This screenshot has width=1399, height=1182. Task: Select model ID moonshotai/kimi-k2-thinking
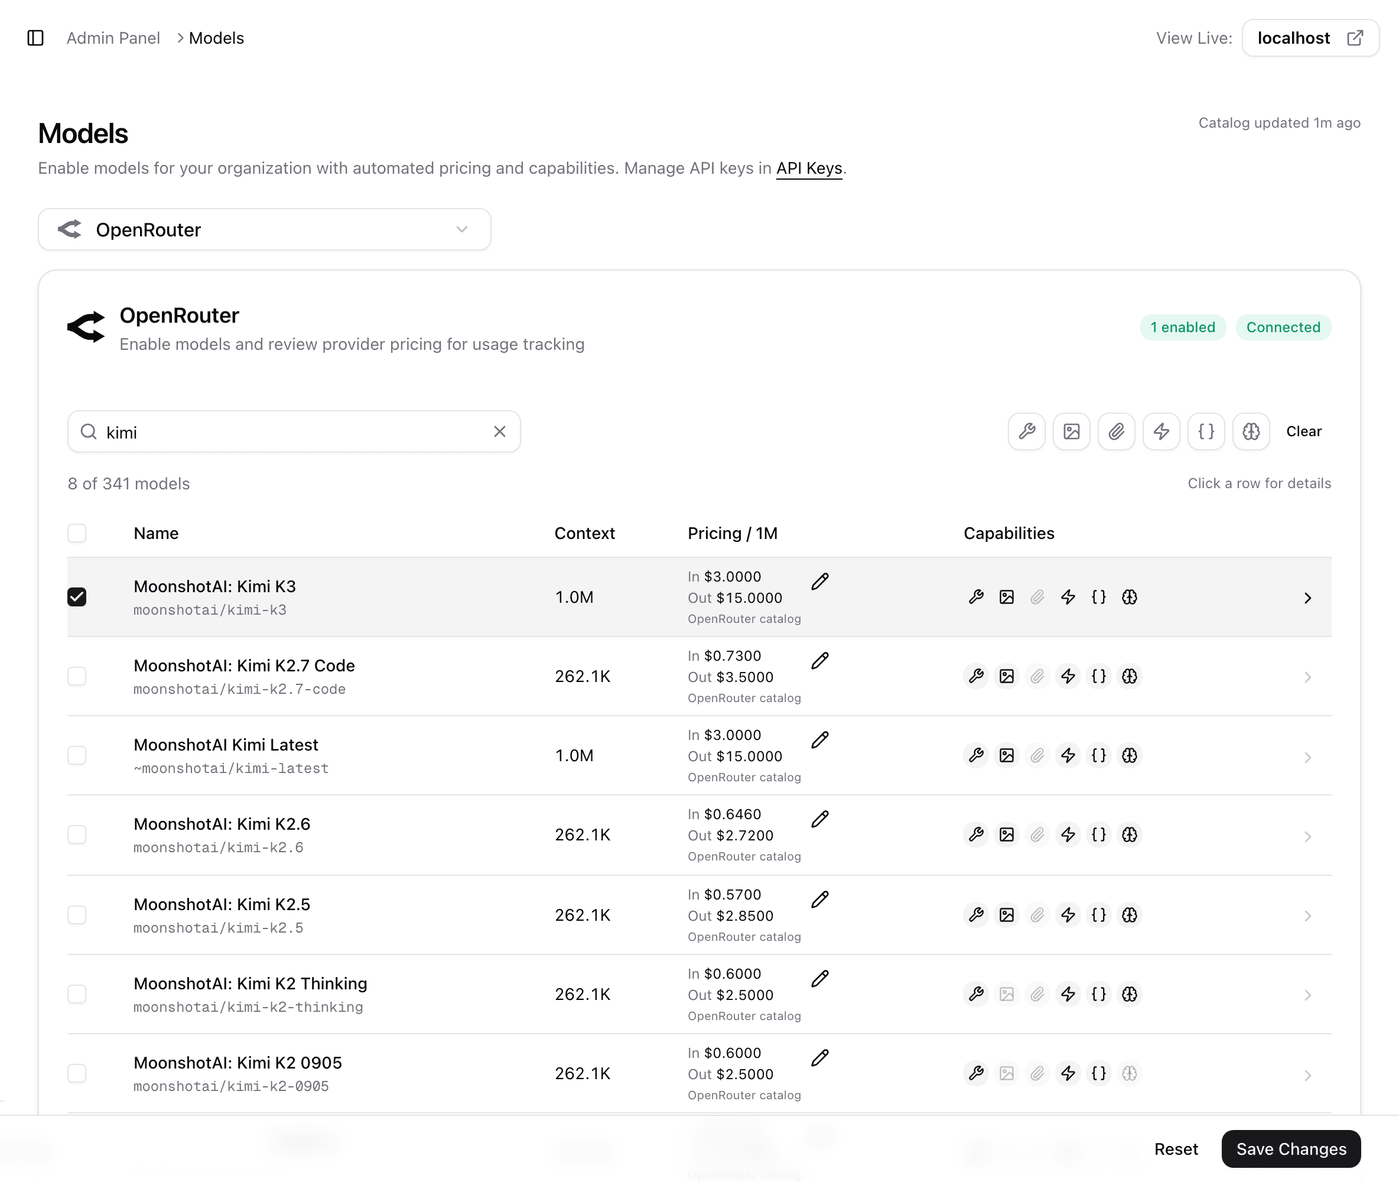point(249,1007)
